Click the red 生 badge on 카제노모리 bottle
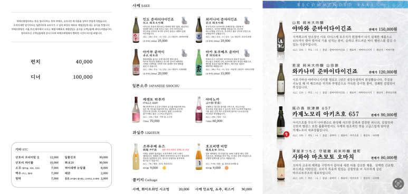The image size is (408, 194). pos(287,135)
